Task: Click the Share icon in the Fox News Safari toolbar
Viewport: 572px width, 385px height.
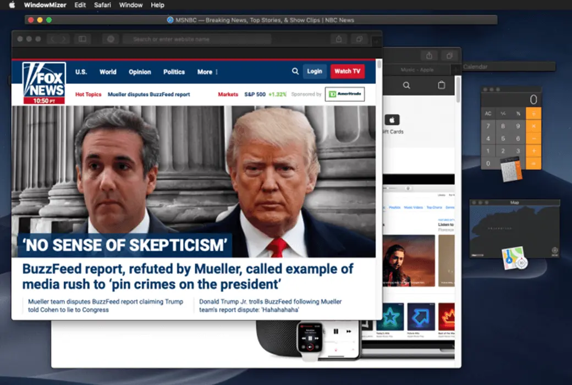Action: tap(339, 39)
